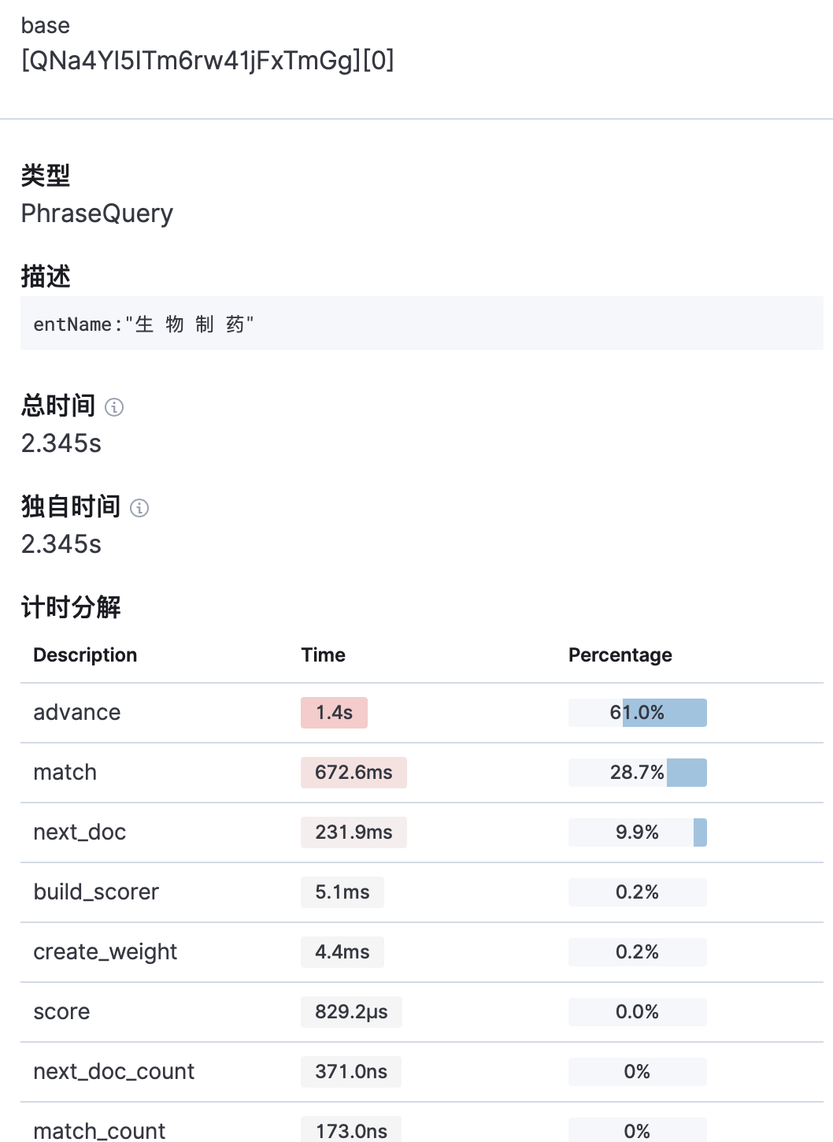Click the next_doc 9.9% percentage bar

pos(637,832)
